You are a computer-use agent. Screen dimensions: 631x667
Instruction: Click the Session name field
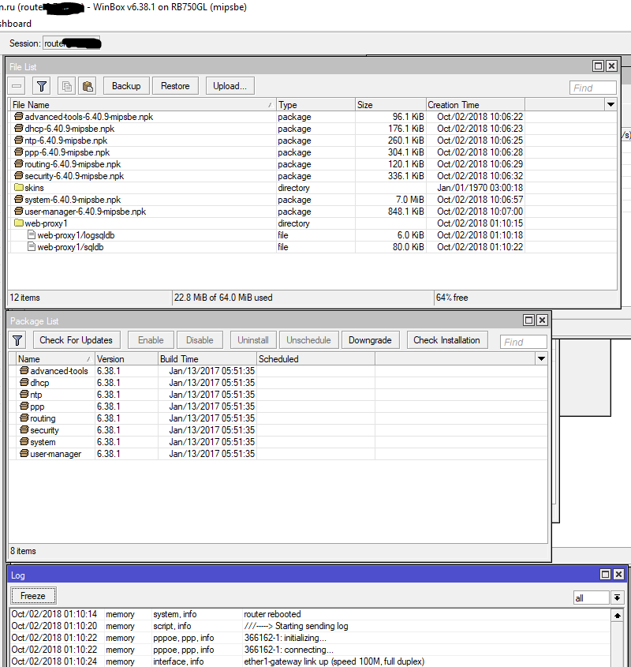point(72,43)
